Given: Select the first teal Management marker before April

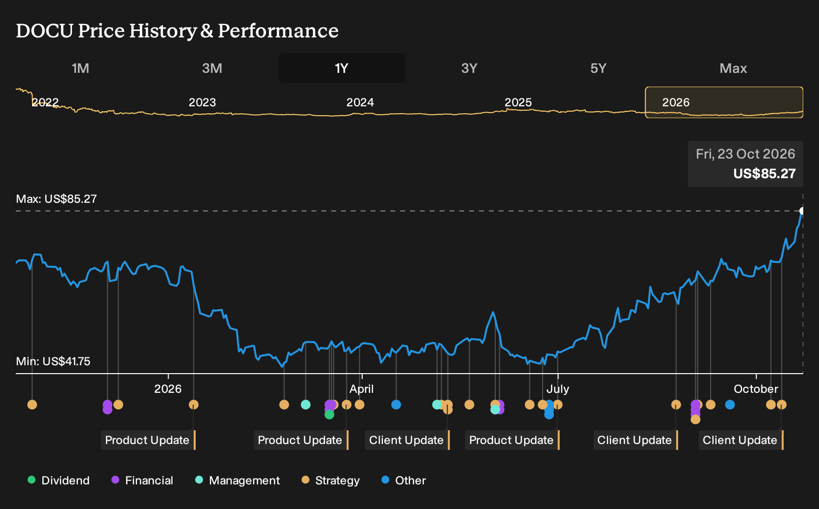Looking at the screenshot, I should [x=306, y=405].
